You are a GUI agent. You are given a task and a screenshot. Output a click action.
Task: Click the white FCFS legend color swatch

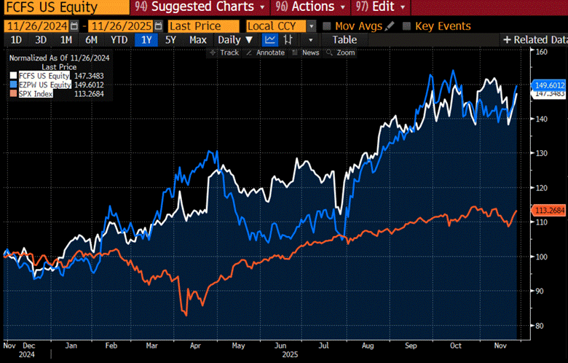point(13,76)
